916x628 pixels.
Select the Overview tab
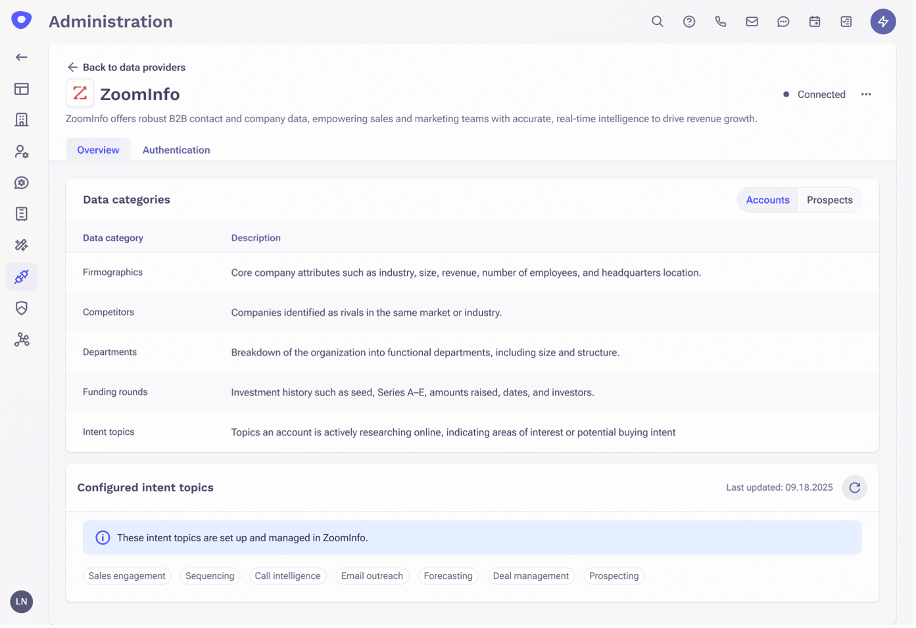click(x=98, y=149)
